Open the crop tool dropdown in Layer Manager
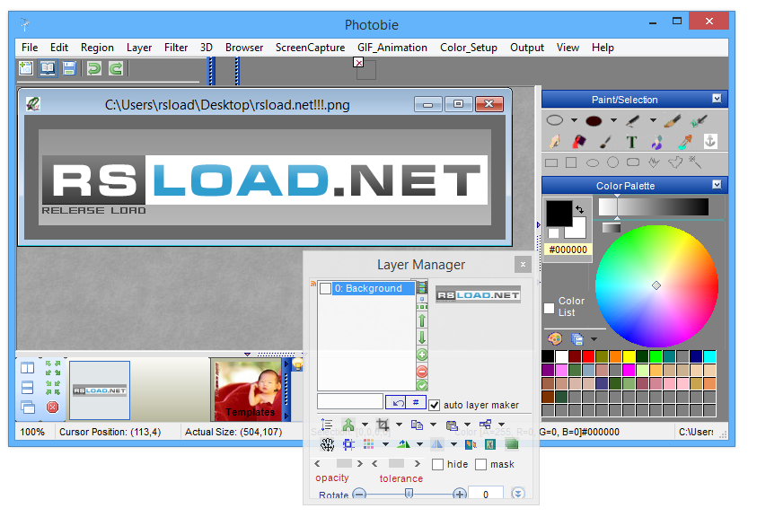This screenshot has width=757, height=517. click(399, 425)
